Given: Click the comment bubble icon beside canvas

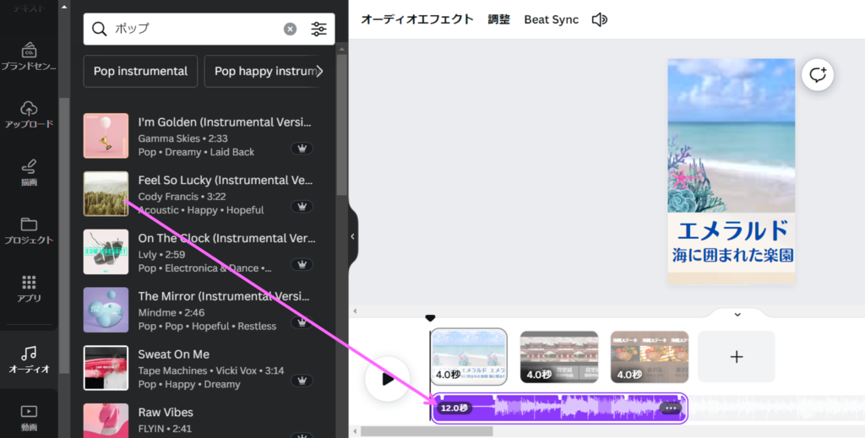Looking at the screenshot, I should tap(818, 74).
